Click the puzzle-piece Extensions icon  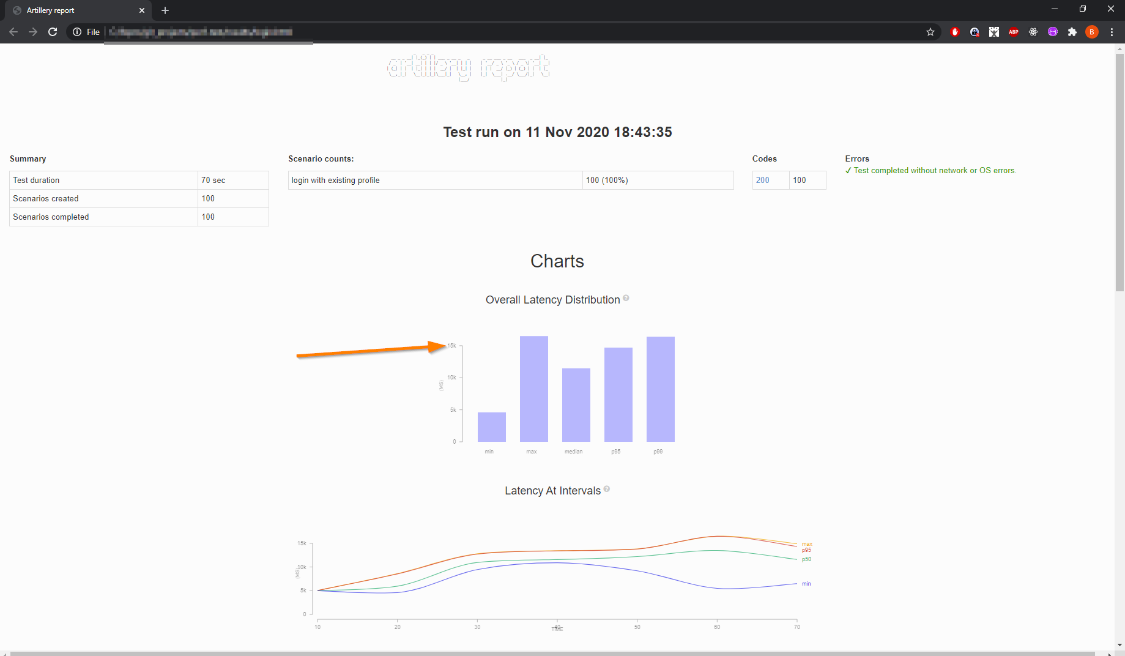[x=1072, y=32]
